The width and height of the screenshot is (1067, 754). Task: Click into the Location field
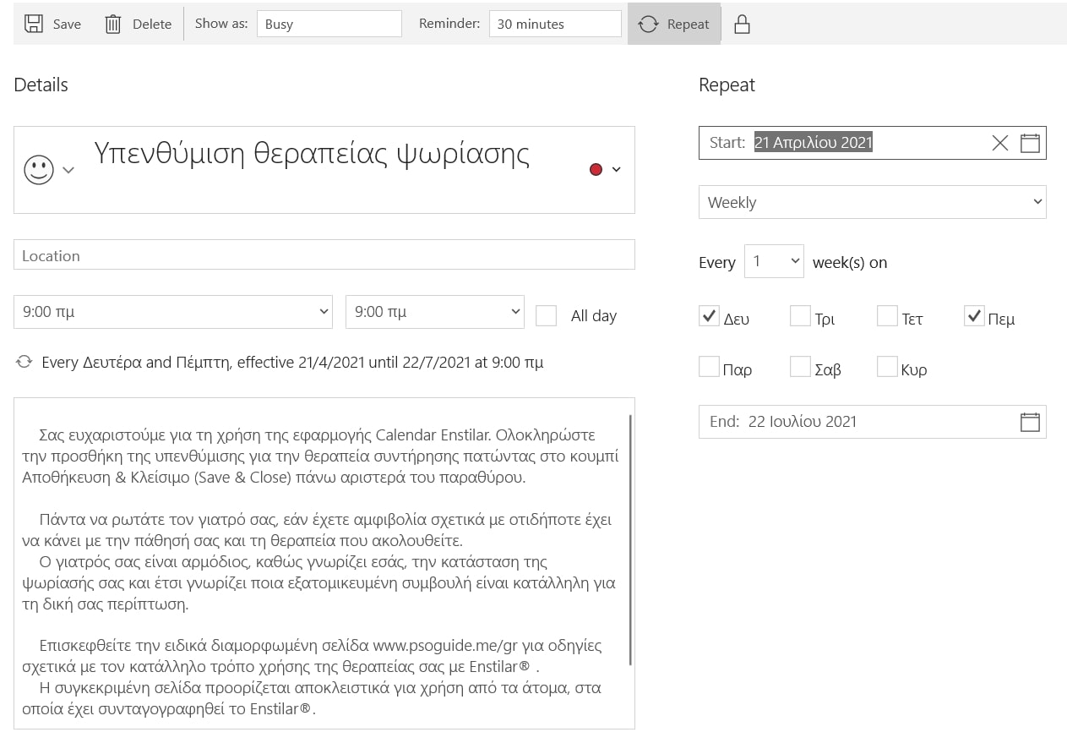click(x=324, y=255)
